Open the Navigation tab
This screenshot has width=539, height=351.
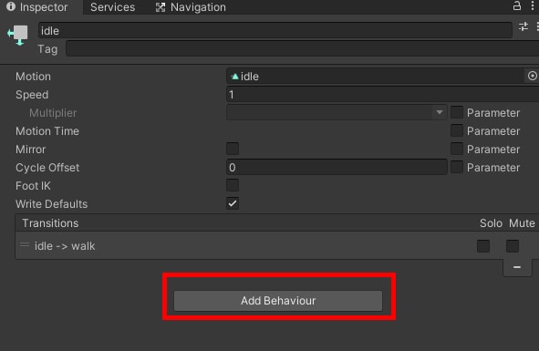(x=191, y=7)
